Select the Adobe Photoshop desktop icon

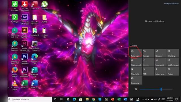tap(25, 59)
